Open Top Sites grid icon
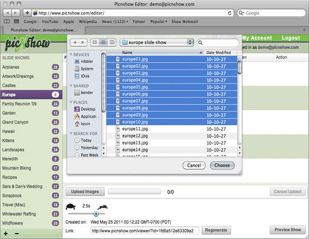Viewport: 309px width, 239px height. point(16,21)
